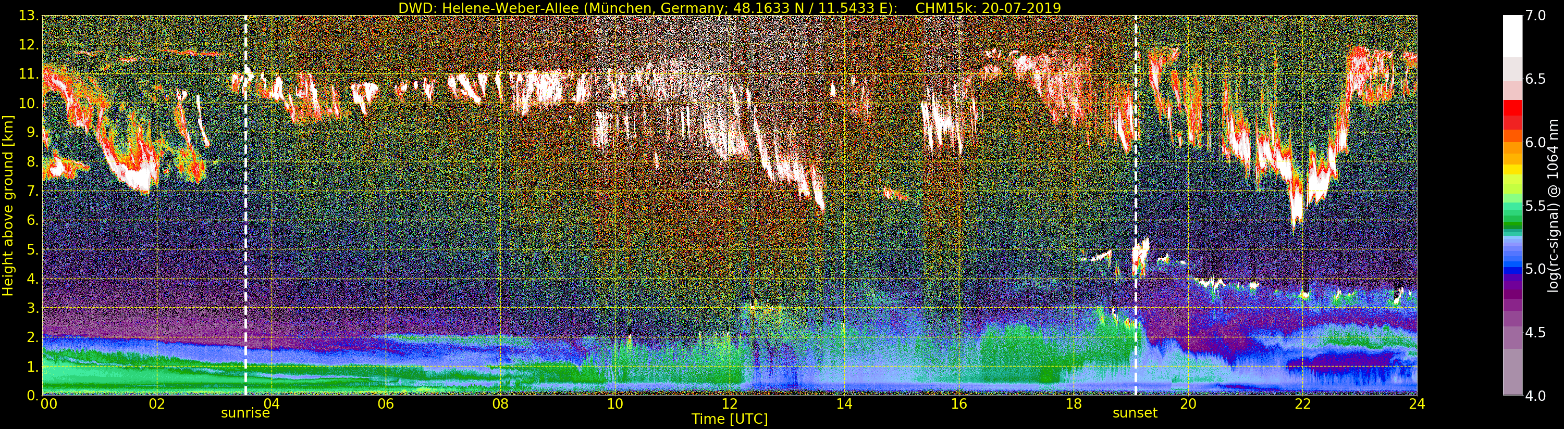Click the time tick label 12

tap(730, 403)
